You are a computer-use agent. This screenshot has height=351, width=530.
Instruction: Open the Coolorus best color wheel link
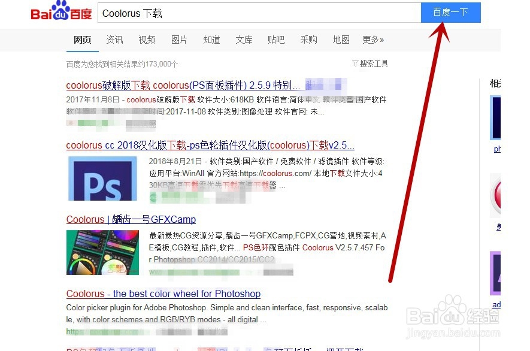tap(163, 293)
